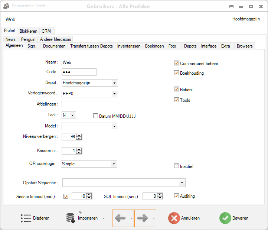Open the Importeren dropdown arrow

tap(104, 218)
